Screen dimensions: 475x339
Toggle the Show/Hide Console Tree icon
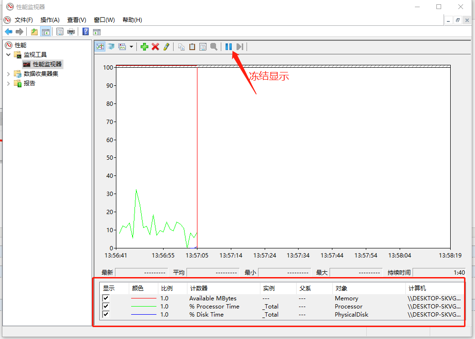[46, 31]
